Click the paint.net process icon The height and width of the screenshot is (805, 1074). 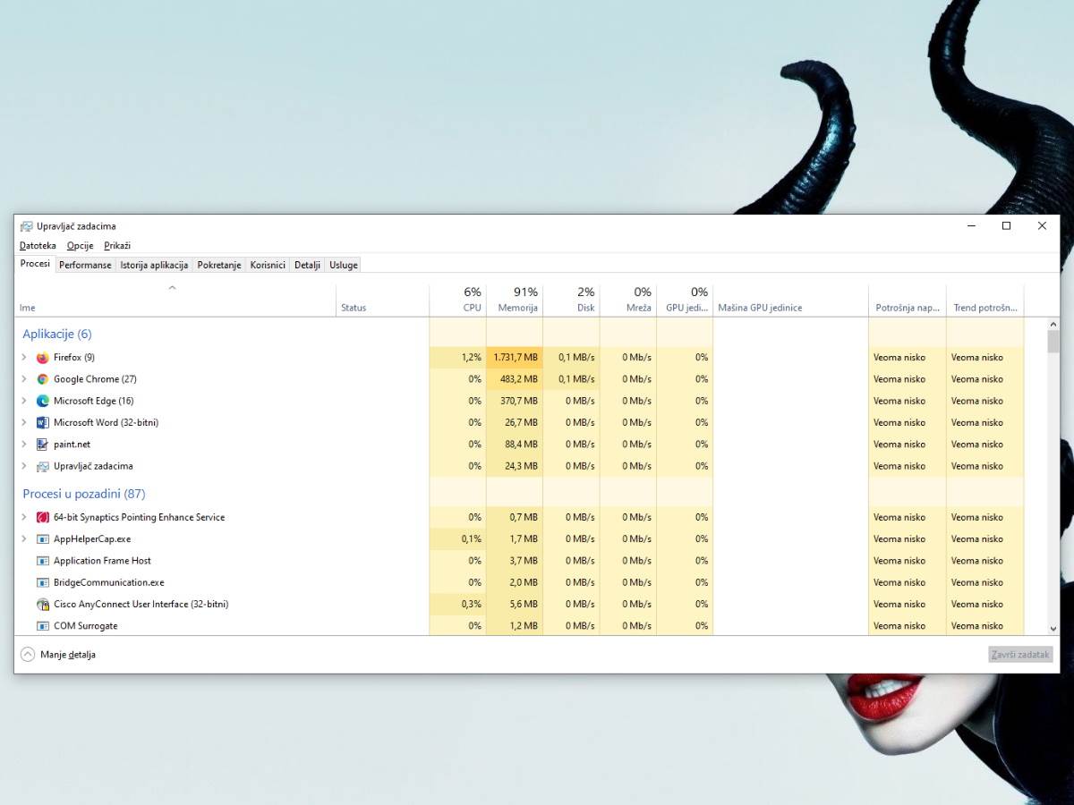[x=43, y=444]
